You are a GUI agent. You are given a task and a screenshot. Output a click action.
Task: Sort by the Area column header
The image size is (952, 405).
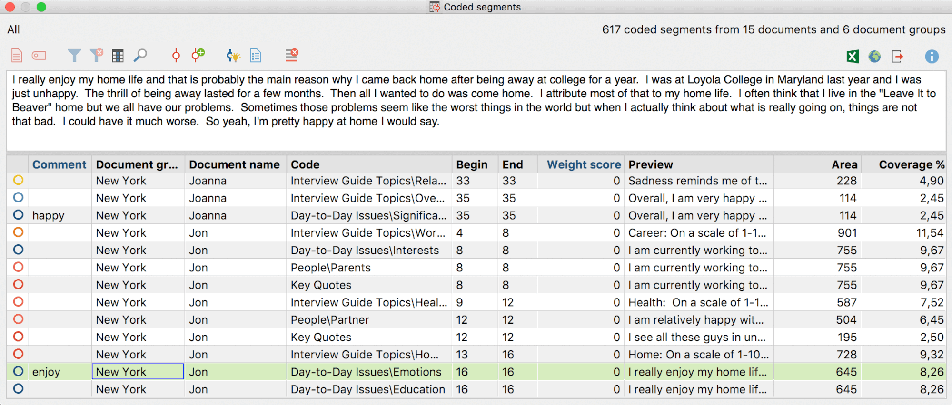click(818, 164)
